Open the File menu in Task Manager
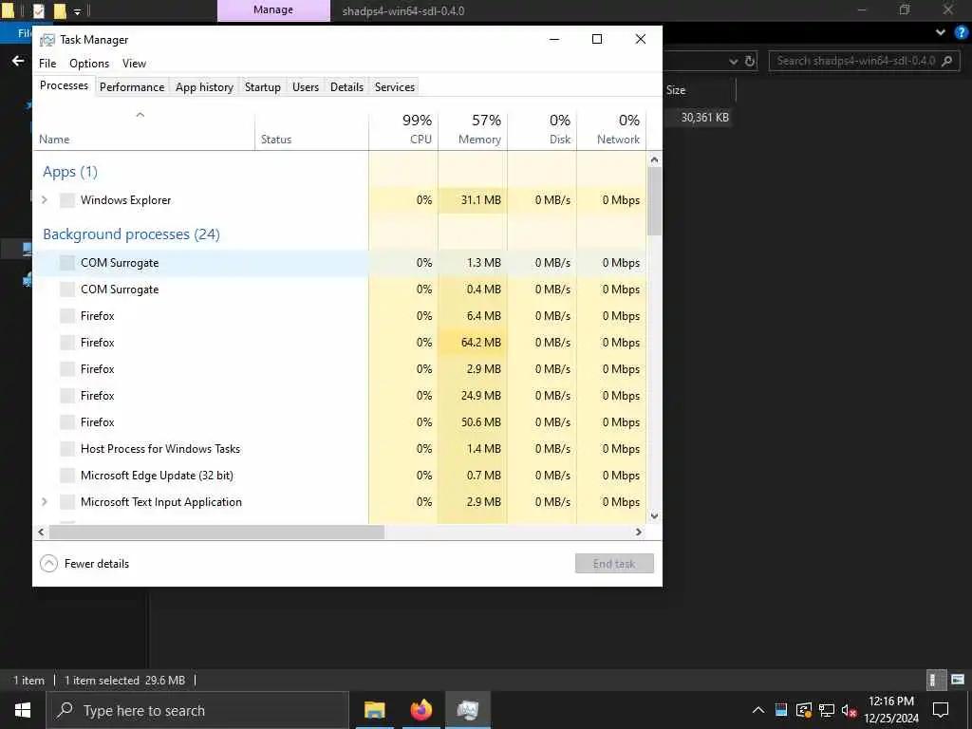The height and width of the screenshot is (729, 972). (47, 64)
